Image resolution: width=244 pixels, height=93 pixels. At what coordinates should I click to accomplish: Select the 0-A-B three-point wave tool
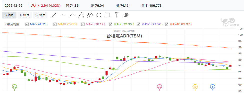click(x=81, y=15)
